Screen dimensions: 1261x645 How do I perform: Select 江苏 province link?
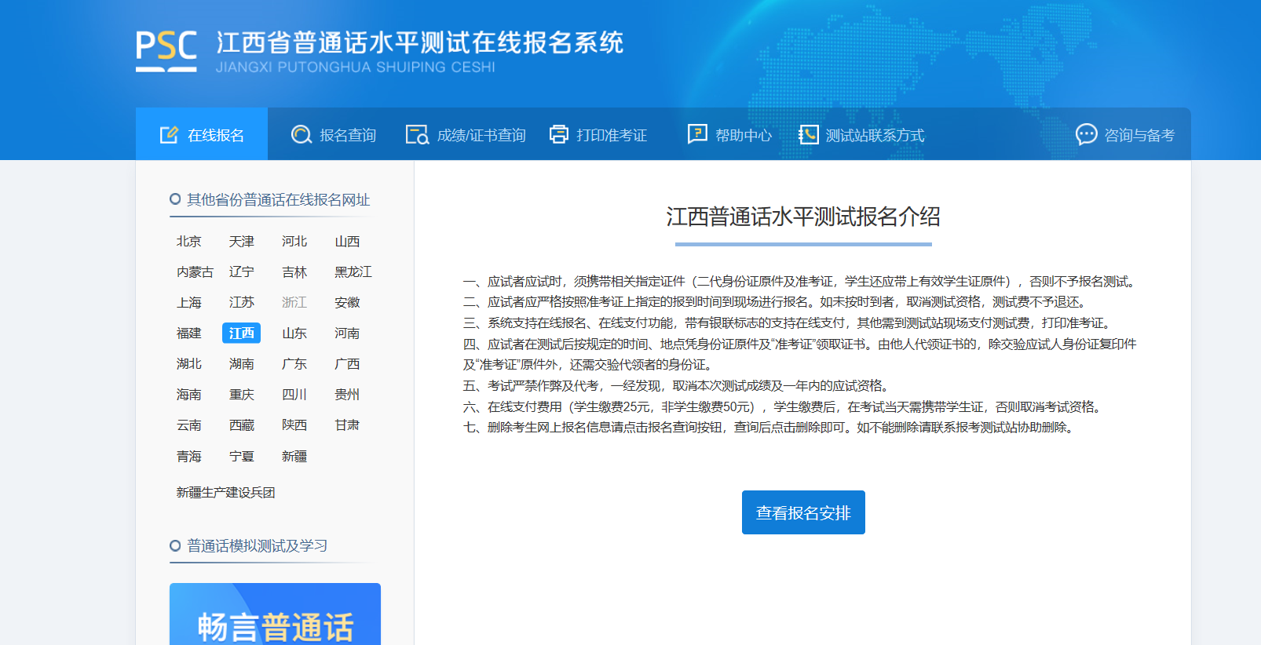[241, 302]
